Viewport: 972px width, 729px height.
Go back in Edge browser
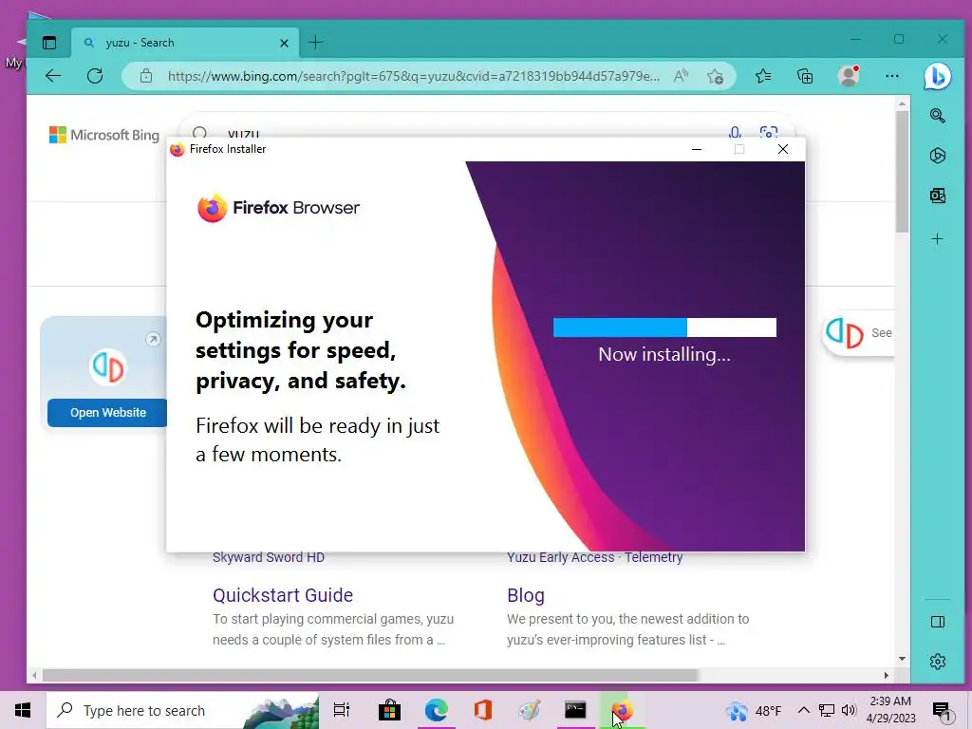[53, 76]
